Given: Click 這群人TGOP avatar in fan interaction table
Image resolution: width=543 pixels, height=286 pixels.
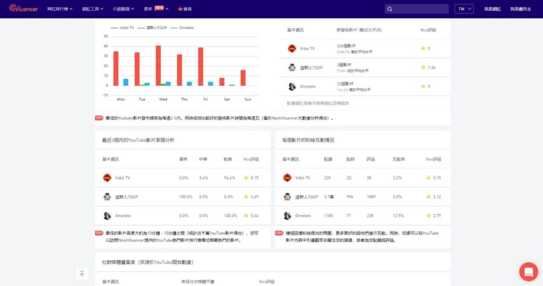Looking at the screenshot, I should pos(287,196).
